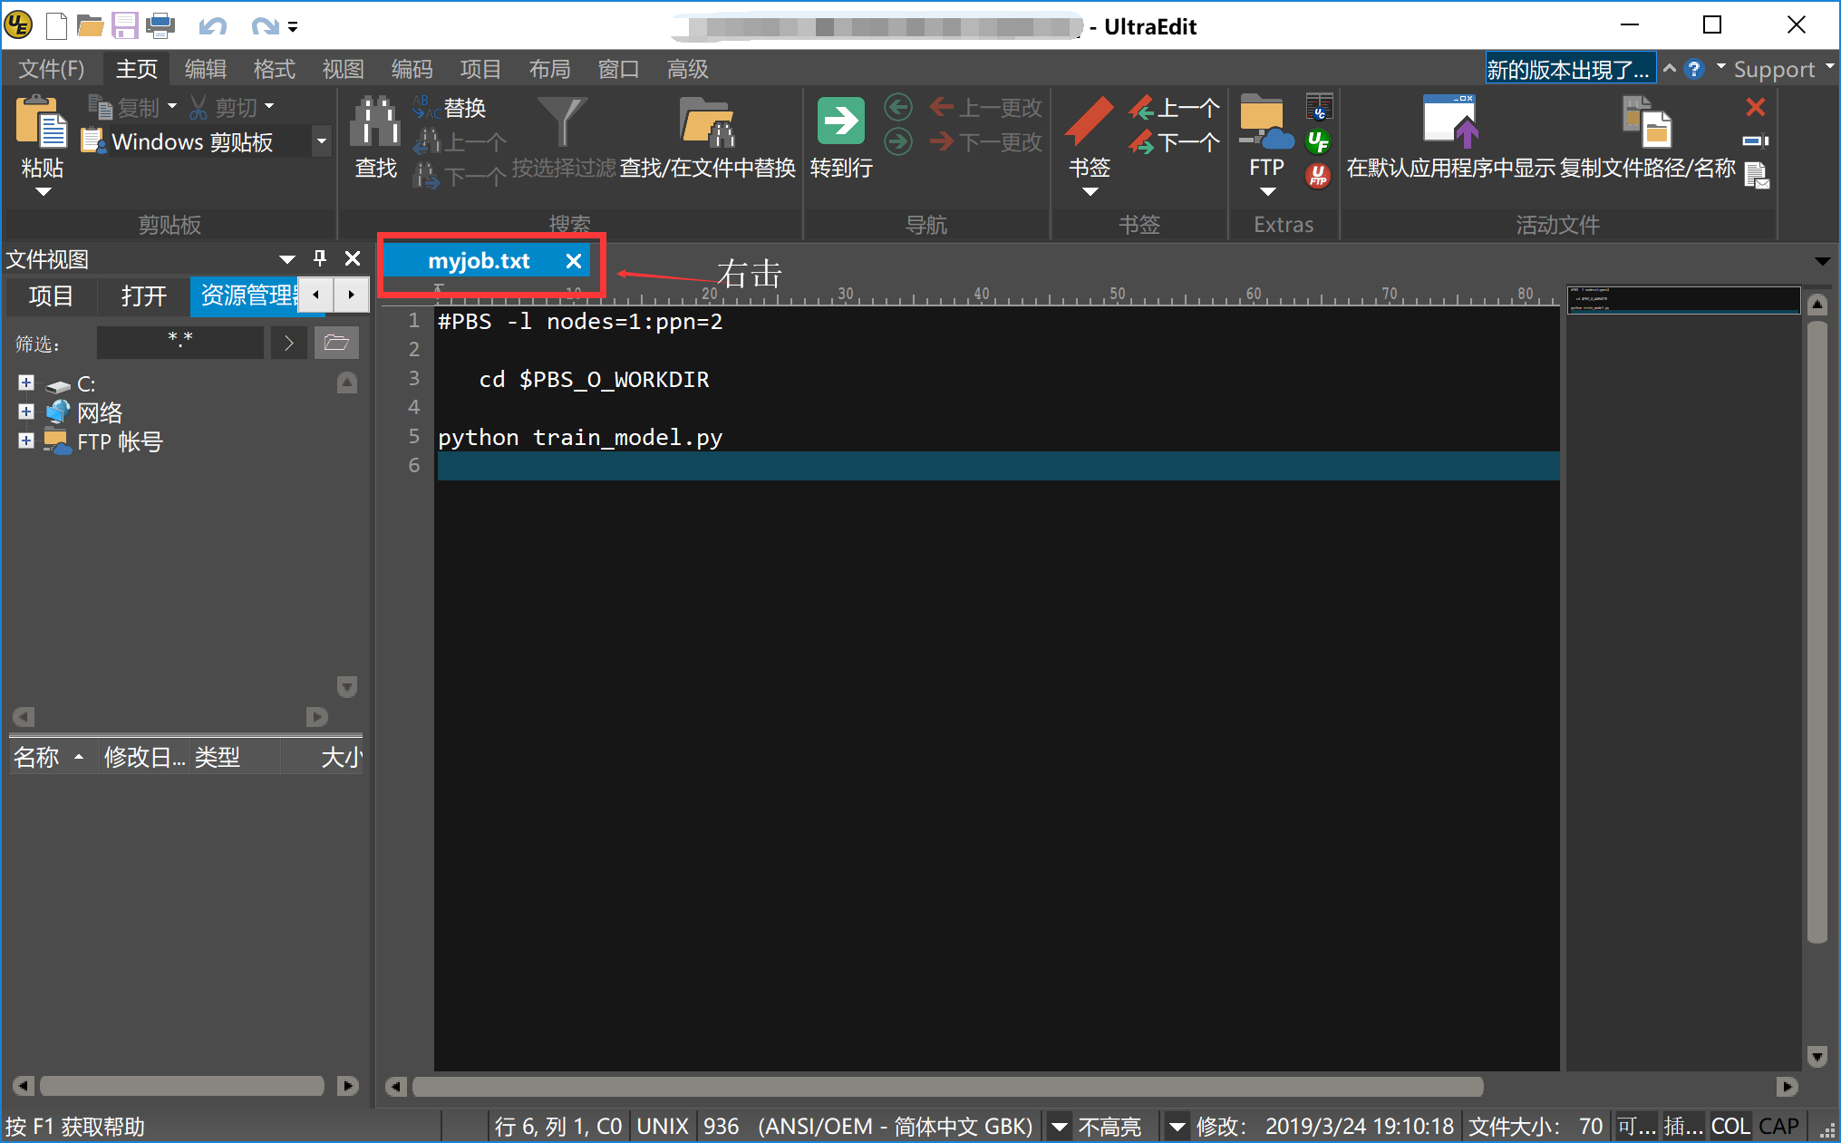Viewport: 1841px width, 1143px height.
Task: Go to next bookmark (下一个)
Action: click(1175, 142)
